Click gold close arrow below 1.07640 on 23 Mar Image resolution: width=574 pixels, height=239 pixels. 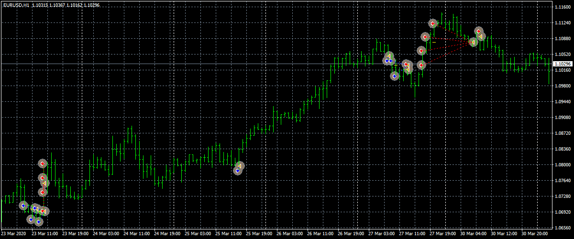[44, 183]
